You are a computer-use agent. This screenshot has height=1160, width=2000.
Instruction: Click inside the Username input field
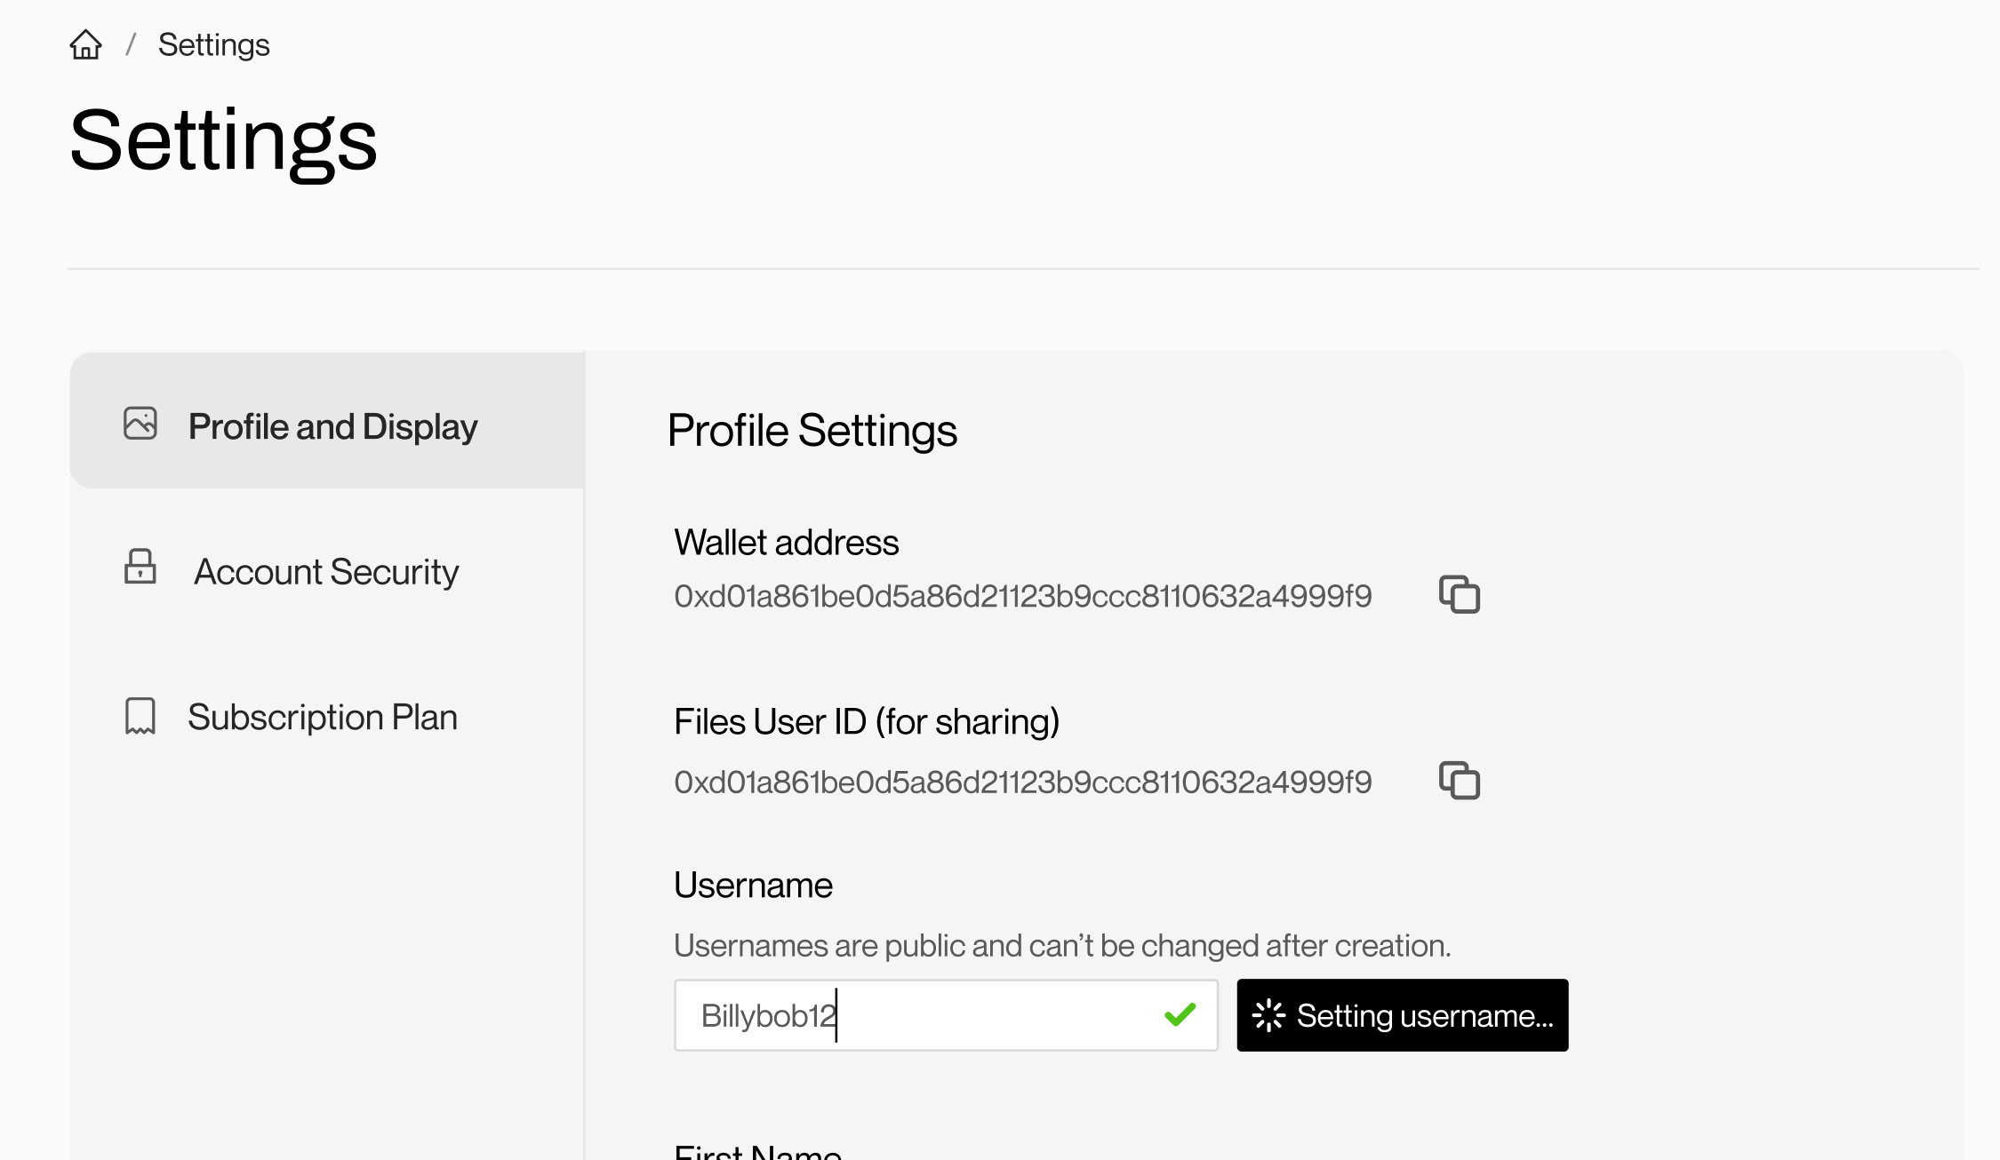[x=946, y=1014]
